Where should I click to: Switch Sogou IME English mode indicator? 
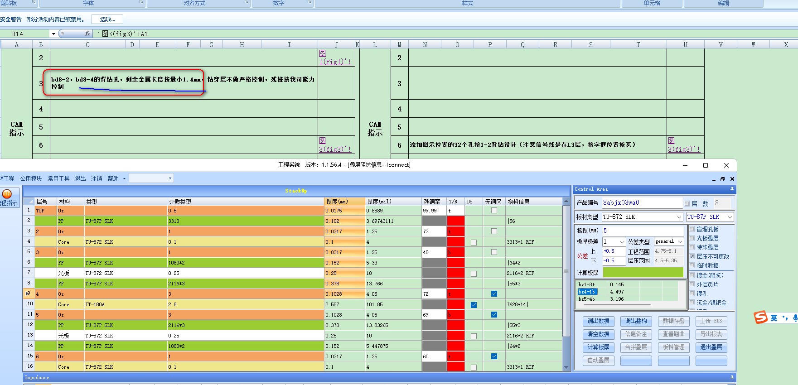pyautogui.click(x=774, y=318)
